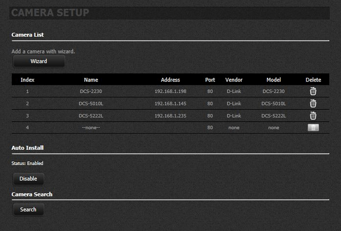Click the Model column header
The width and height of the screenshot is (341, 231).
[273, 79]
